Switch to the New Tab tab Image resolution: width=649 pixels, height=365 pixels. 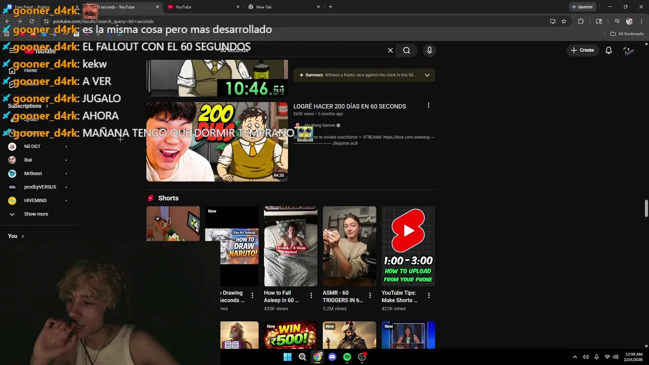(x=284, y=7)
